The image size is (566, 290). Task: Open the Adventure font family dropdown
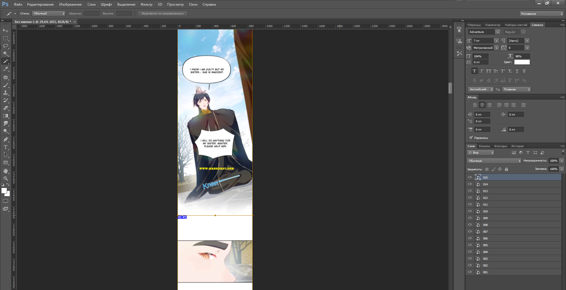point(498,32)
